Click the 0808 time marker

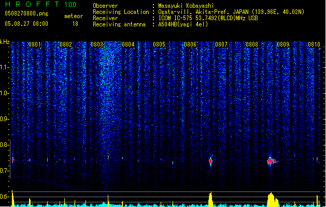[x=252, y=45]
